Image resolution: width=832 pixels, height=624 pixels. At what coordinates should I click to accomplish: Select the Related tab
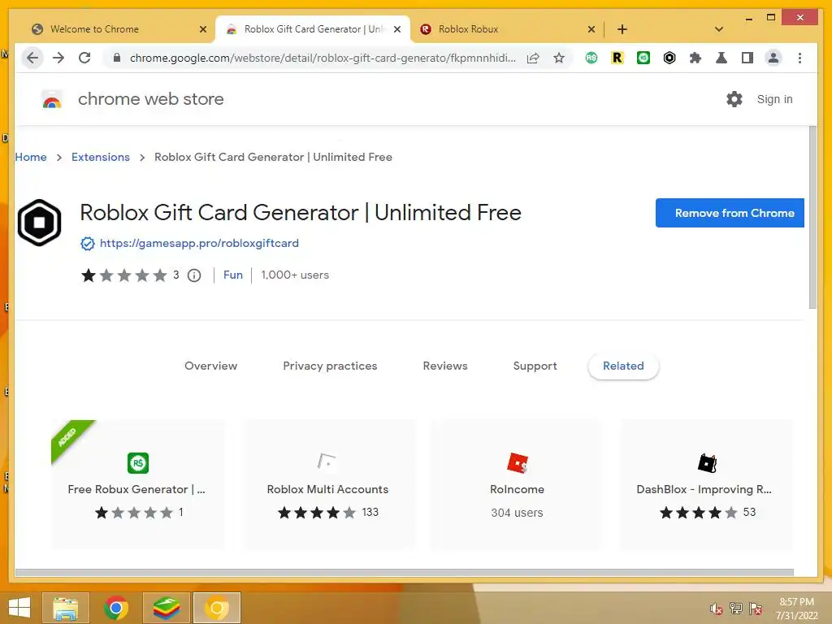click(x=623, y=366)
